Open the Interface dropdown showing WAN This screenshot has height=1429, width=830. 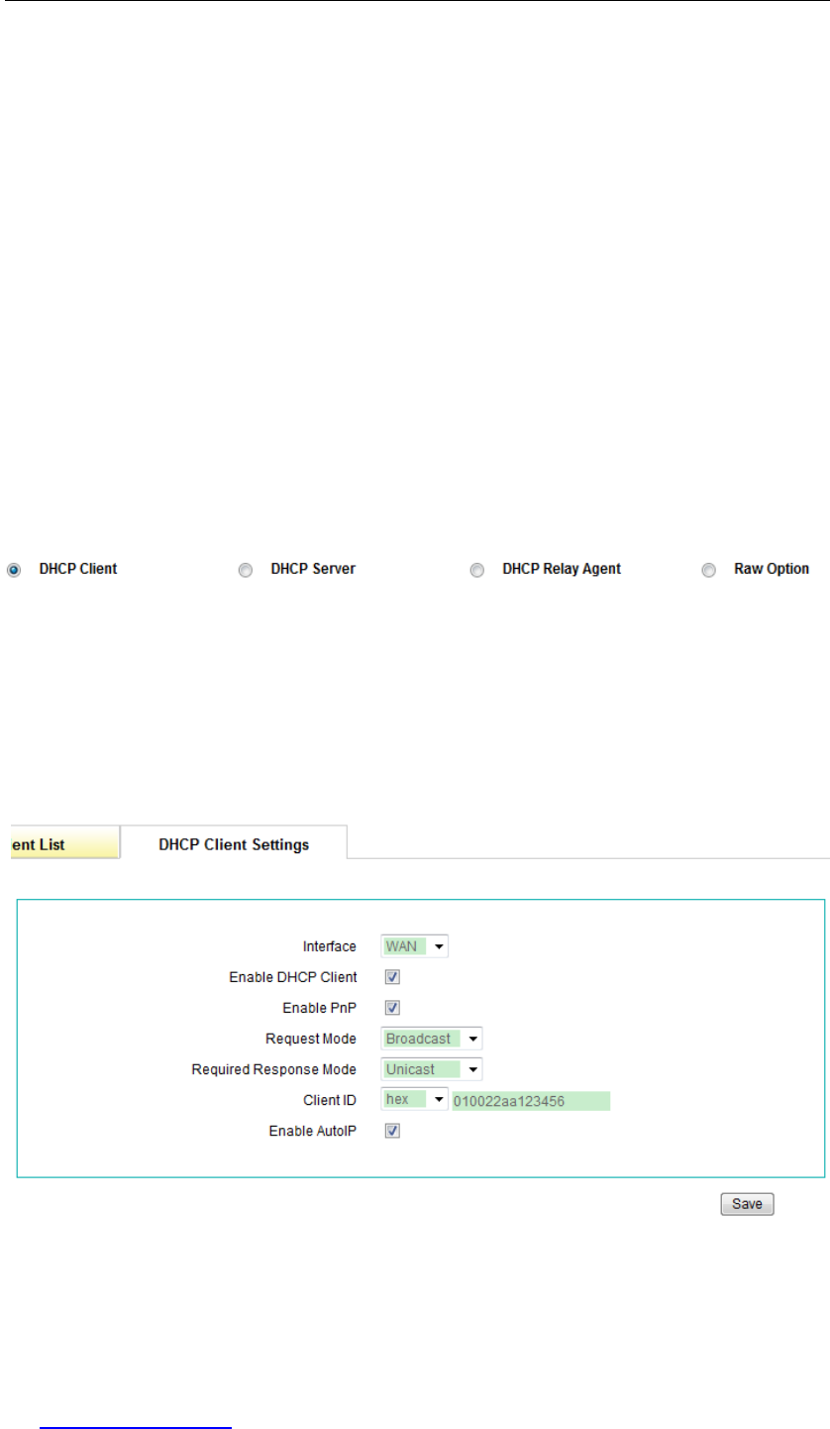414,946
